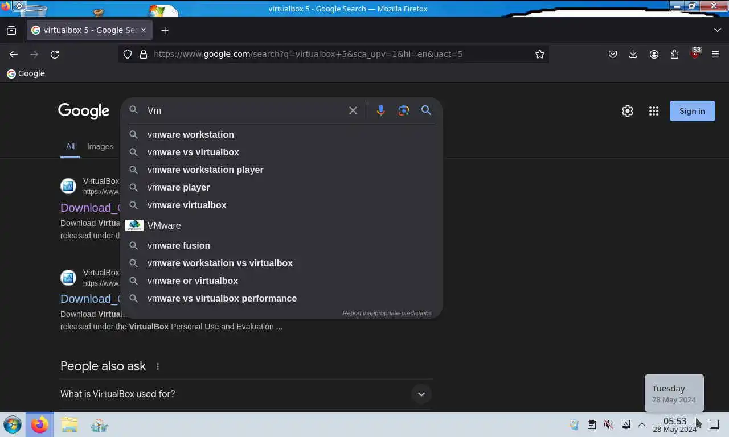Open the taskbar clock showing 05:53

coord(675,424)
